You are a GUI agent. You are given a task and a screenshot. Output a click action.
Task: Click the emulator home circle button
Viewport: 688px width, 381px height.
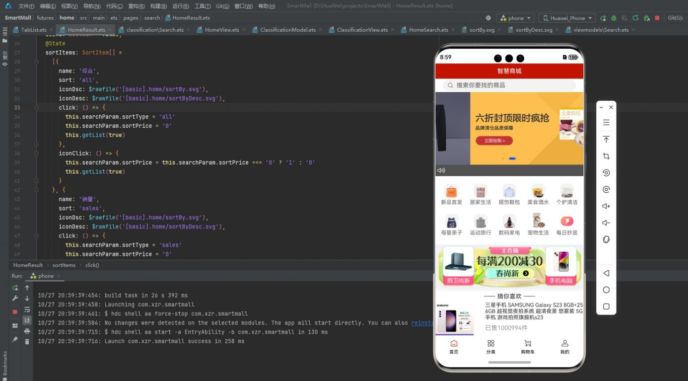[x=606, y=290]
